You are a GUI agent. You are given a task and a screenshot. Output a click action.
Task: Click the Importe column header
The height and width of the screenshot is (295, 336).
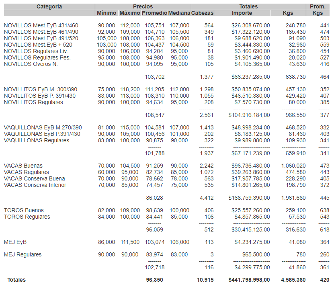242,13
